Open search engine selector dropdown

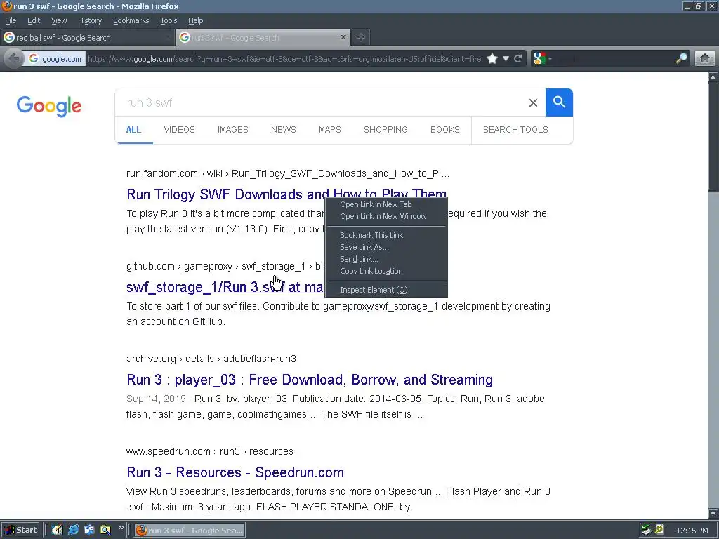point(543,59)
